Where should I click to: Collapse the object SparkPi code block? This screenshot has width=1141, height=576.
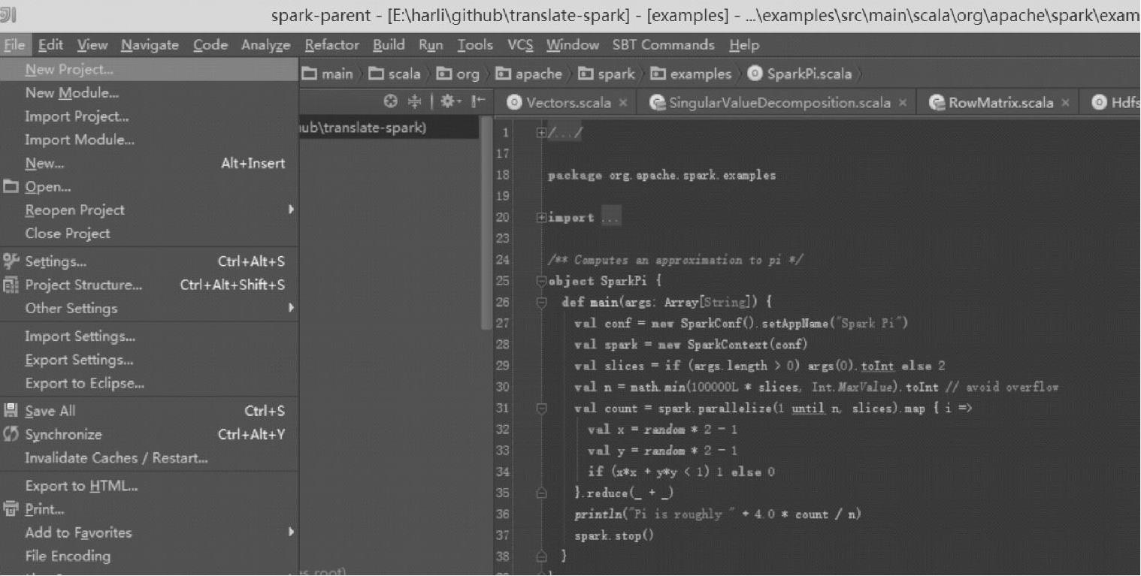click(541, 282)
